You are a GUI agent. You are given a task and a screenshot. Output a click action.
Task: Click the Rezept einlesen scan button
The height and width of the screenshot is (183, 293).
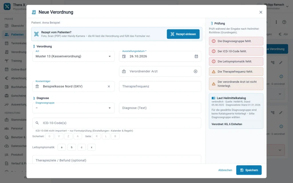click(183, 34)
